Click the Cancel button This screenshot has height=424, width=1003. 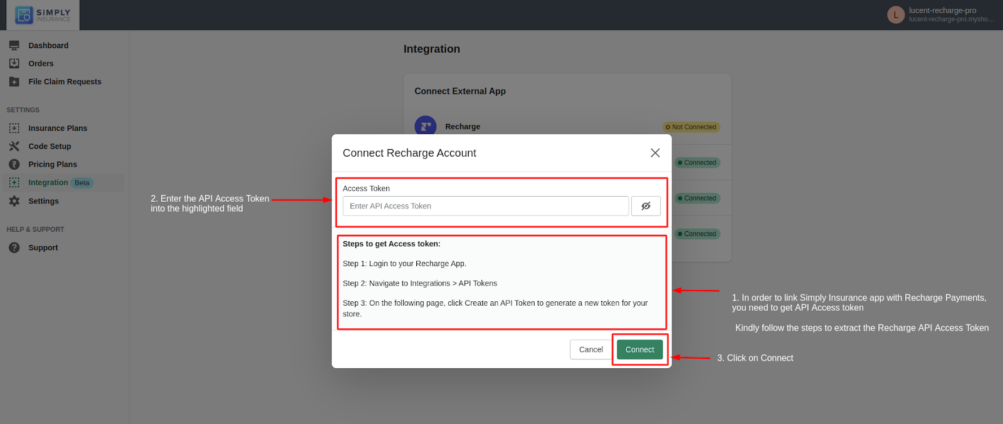[x=591, y=349]
